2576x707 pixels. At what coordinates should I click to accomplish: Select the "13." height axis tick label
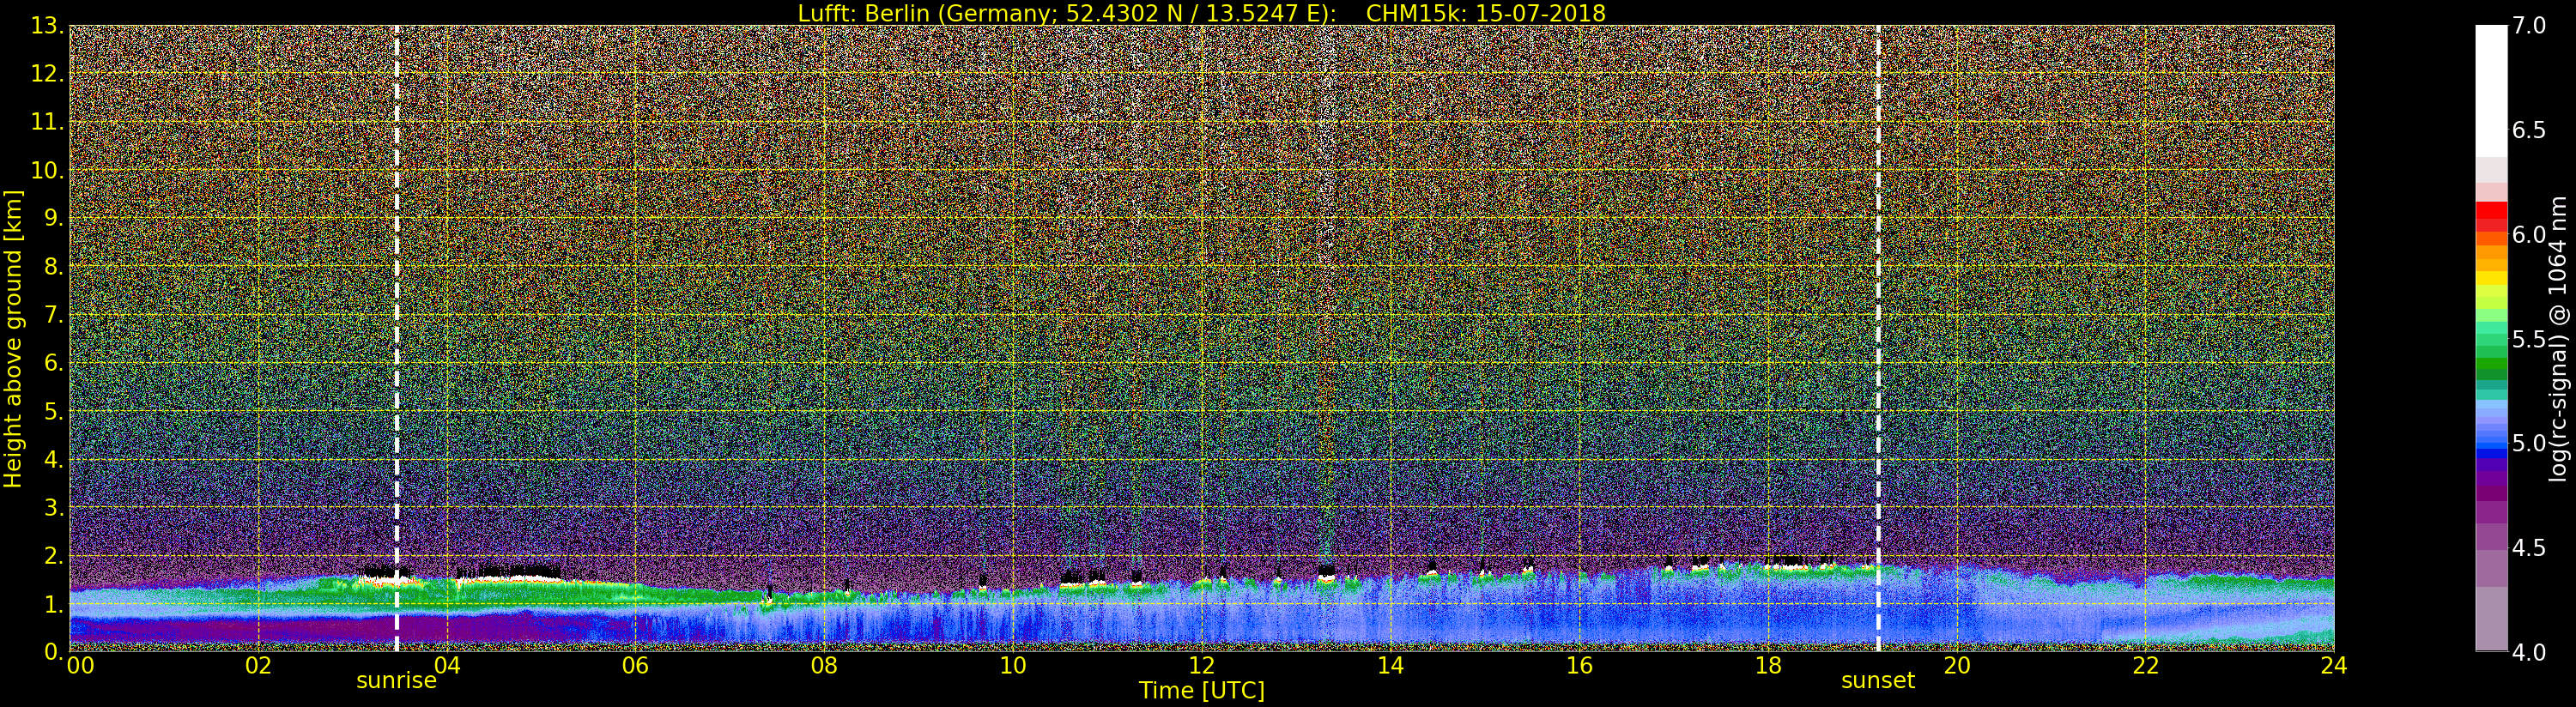point(47,26)
